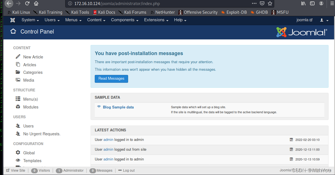The image size is (335, 175).
Task: Expand the System dropdown menu
Action: [30, 20]
